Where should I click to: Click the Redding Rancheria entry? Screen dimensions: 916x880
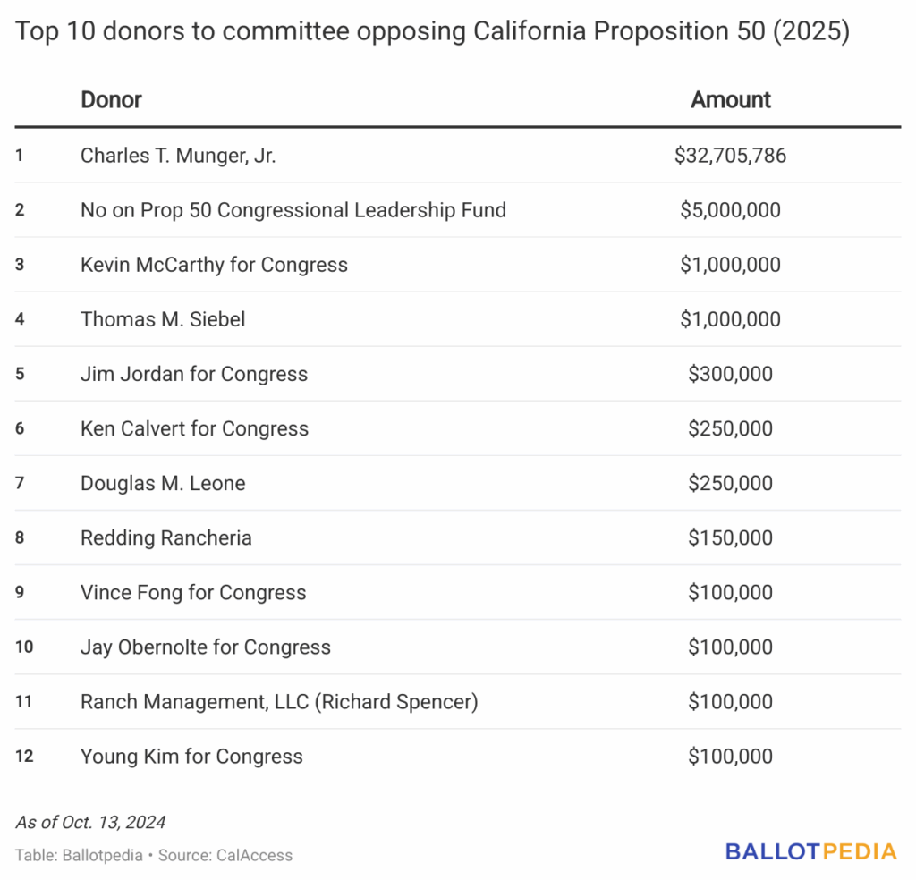pyautogui.click(x=165, y=537)
